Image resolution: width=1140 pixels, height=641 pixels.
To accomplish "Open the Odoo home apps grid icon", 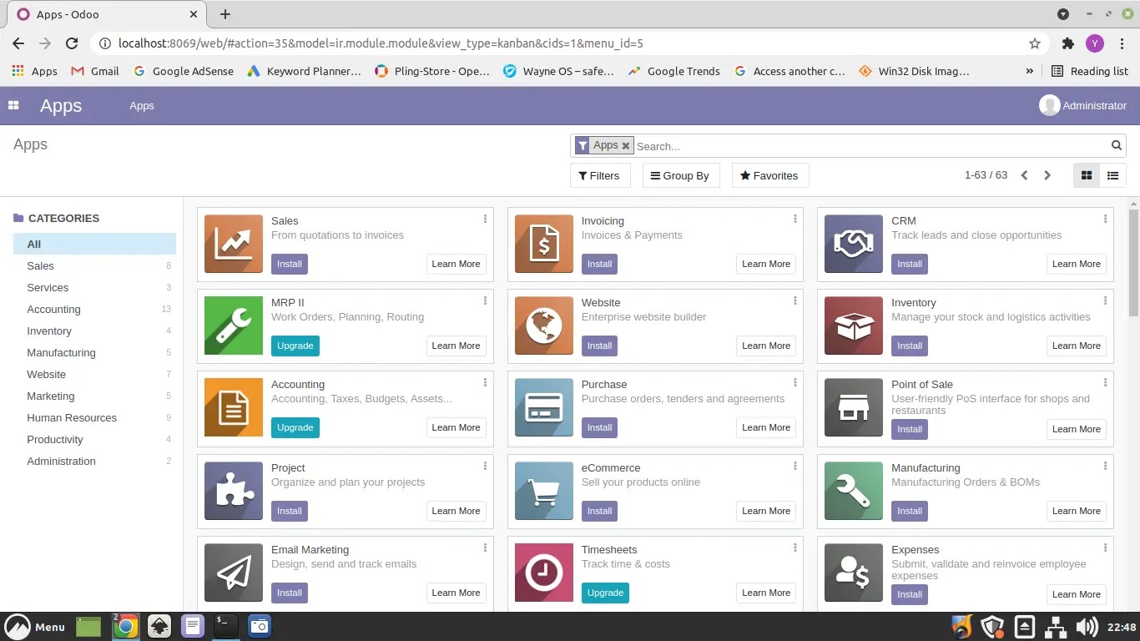I will point(13,105).
